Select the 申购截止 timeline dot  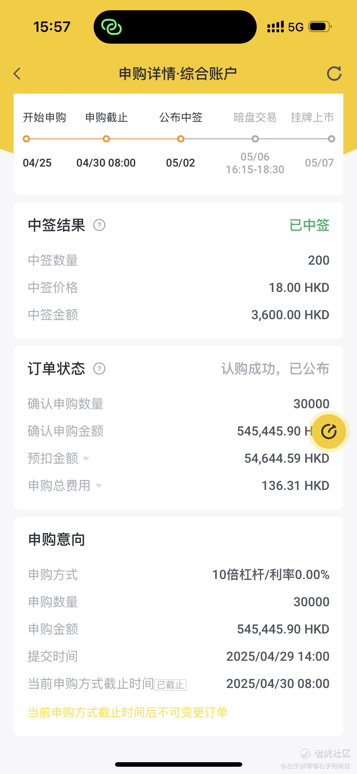tap(106, 139)
